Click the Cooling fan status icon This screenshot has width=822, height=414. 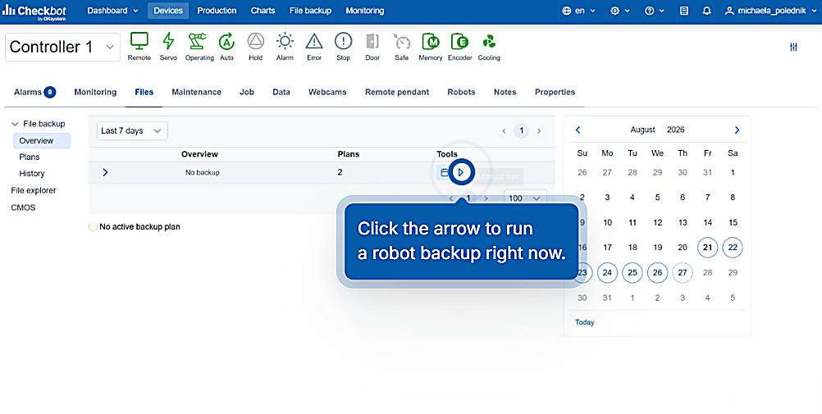(x=489, y=41)
